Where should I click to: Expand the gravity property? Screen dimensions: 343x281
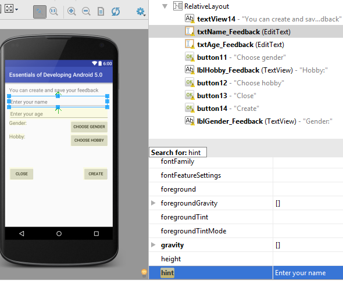(x=153, y=245)
